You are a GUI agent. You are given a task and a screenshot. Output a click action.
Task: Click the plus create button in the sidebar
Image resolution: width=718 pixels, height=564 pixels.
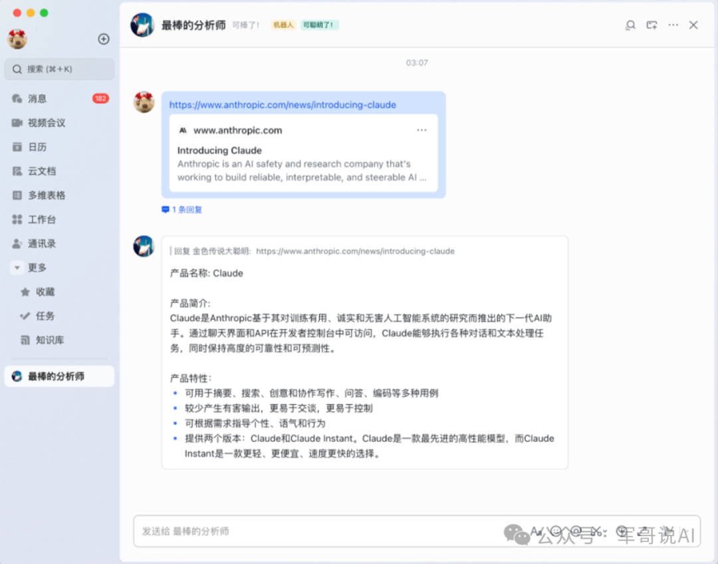tap(104, 39)
